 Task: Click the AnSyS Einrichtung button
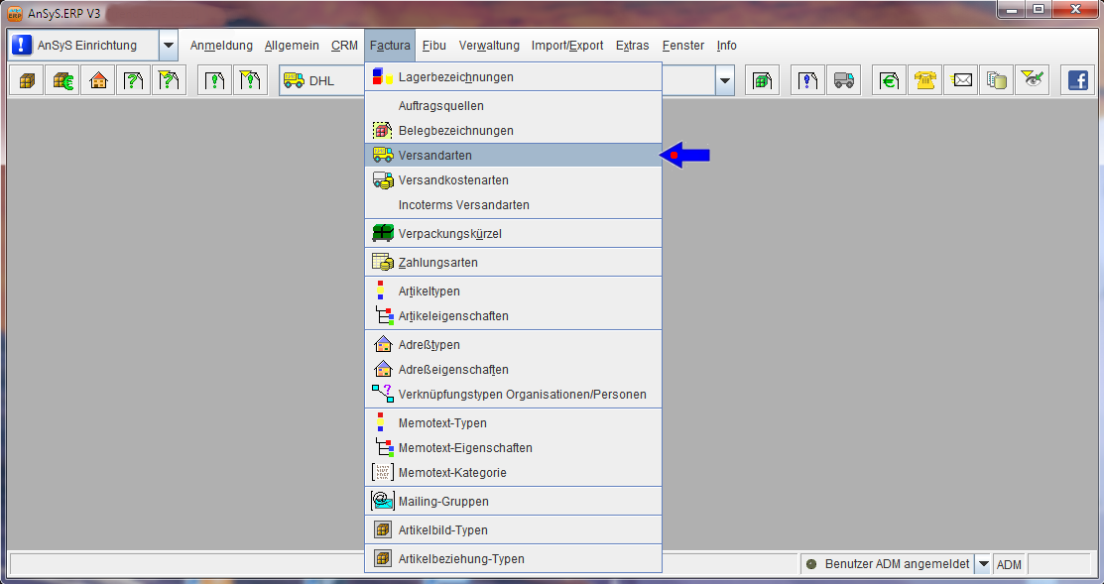point(84,46)
